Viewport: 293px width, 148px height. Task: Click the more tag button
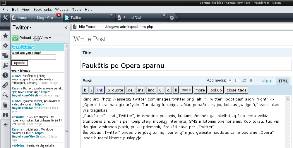(x=200, y=90)
